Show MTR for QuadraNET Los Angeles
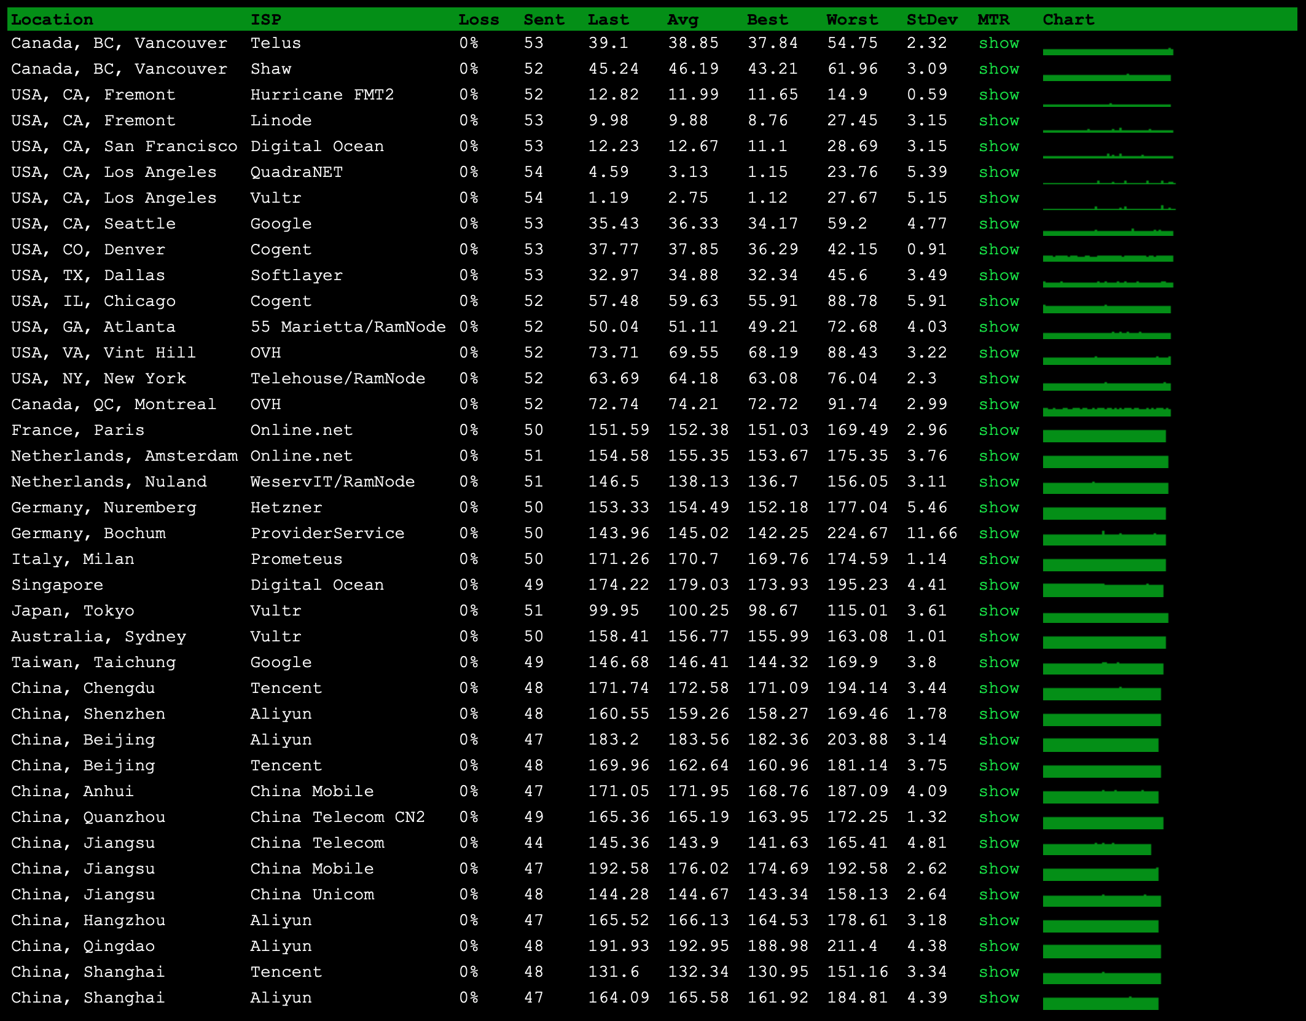 click(x=998, y=172)
